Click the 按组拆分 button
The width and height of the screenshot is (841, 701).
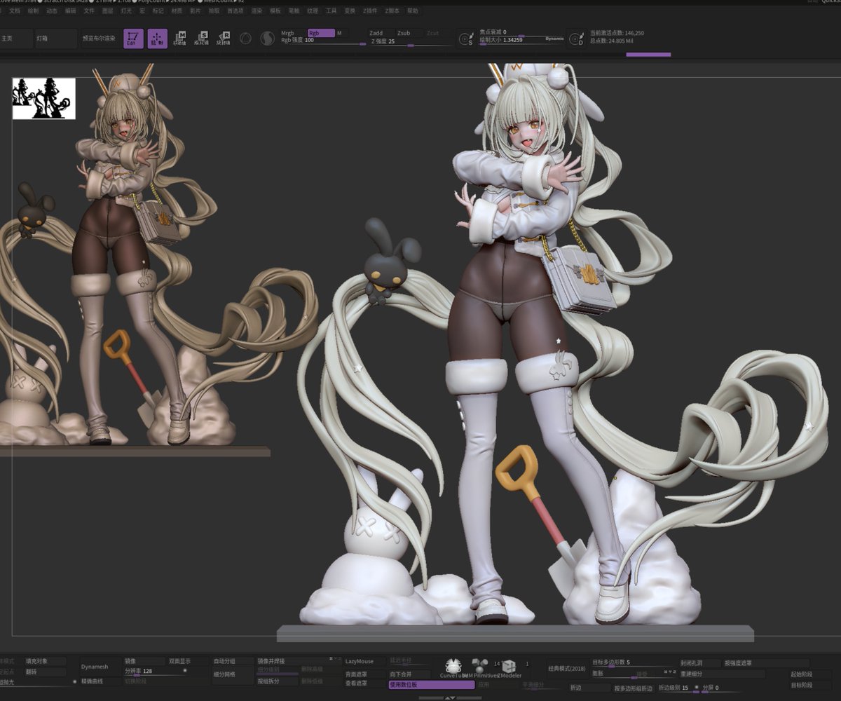(277, 681)
